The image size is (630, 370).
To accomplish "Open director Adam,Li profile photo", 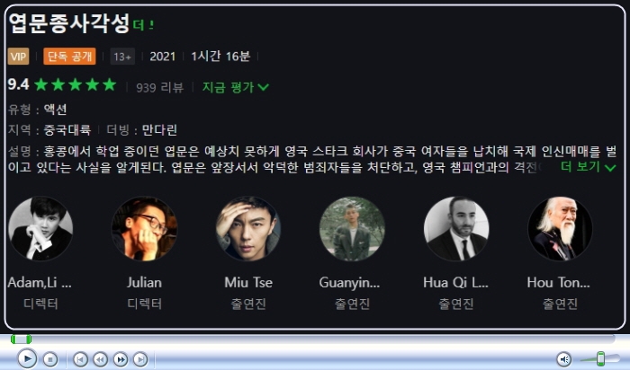I will (x=40, y=228).
